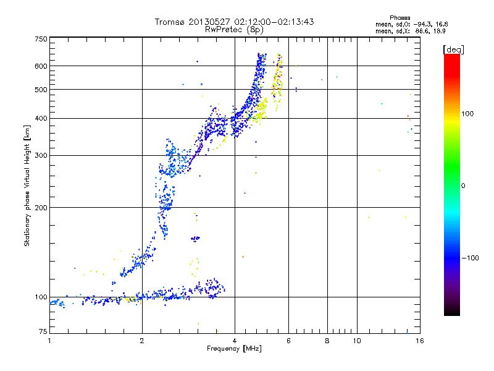Click the 'Stationary phase Virtual Height [km]' y-axis label
Viewport: 494px width, 371px height.
tap(27, 186)
